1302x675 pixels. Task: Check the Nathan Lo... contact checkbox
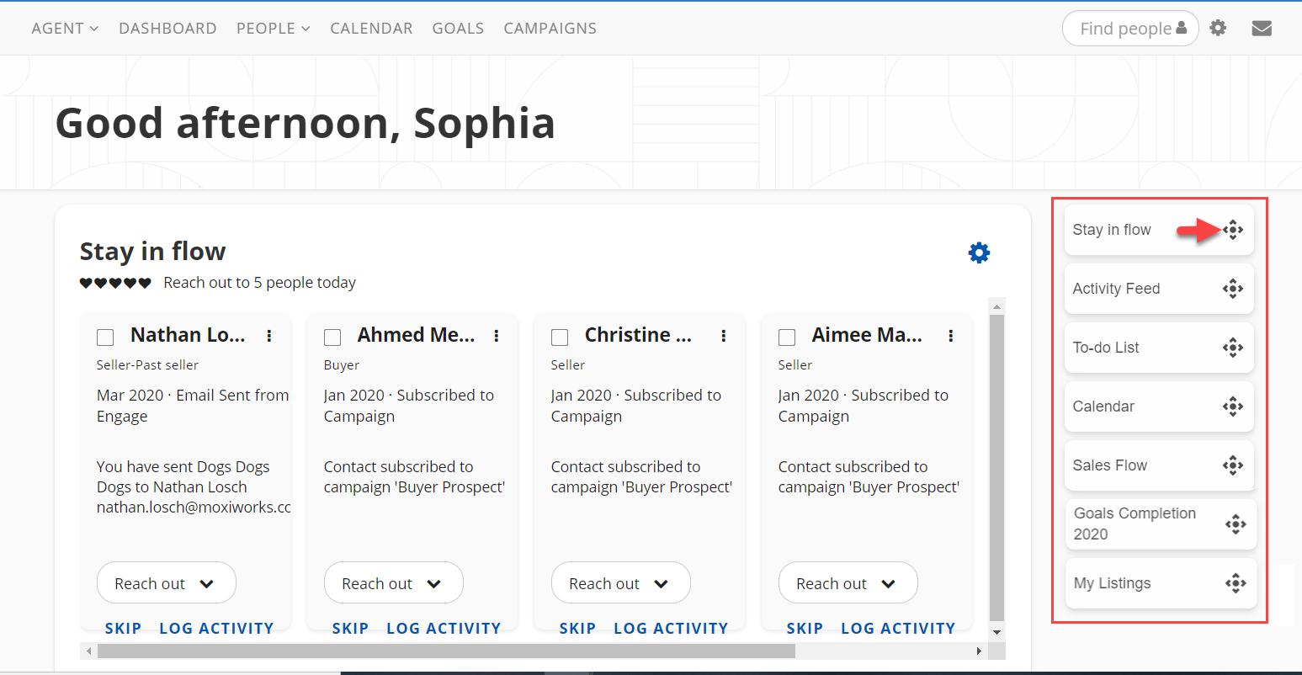[105, 337]
